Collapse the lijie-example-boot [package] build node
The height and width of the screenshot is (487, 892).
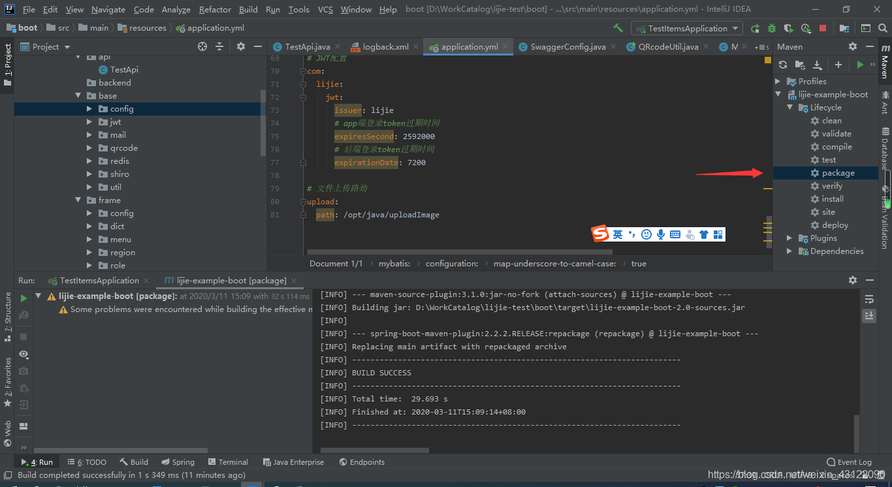tap(39, 296)
